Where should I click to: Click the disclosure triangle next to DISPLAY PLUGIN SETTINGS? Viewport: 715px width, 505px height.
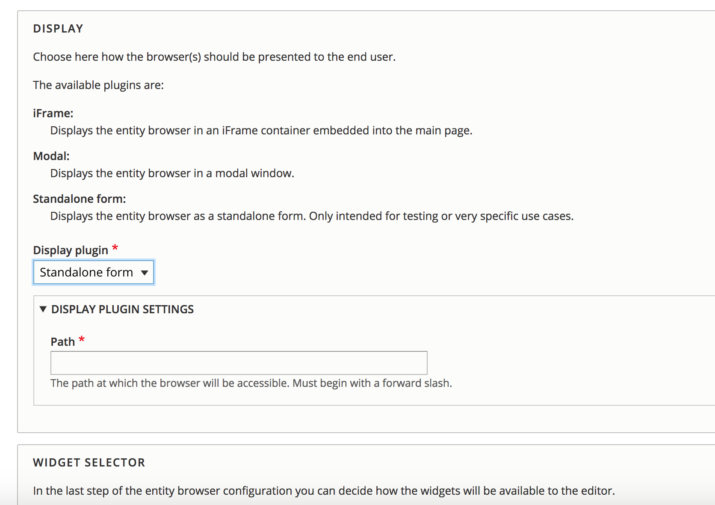tap(43, 309)
